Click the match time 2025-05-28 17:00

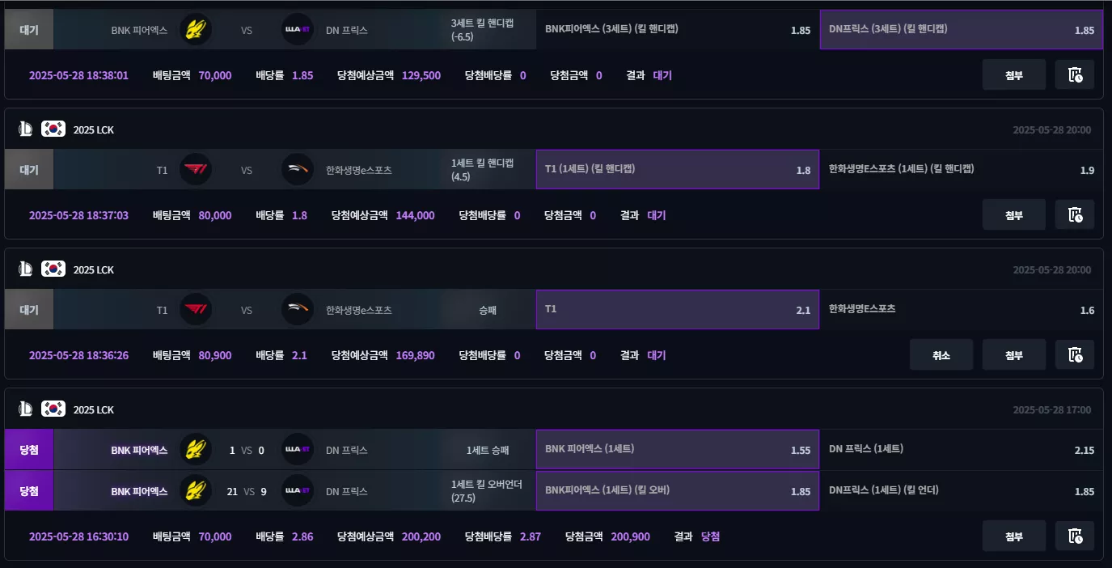coord(1051,410)
